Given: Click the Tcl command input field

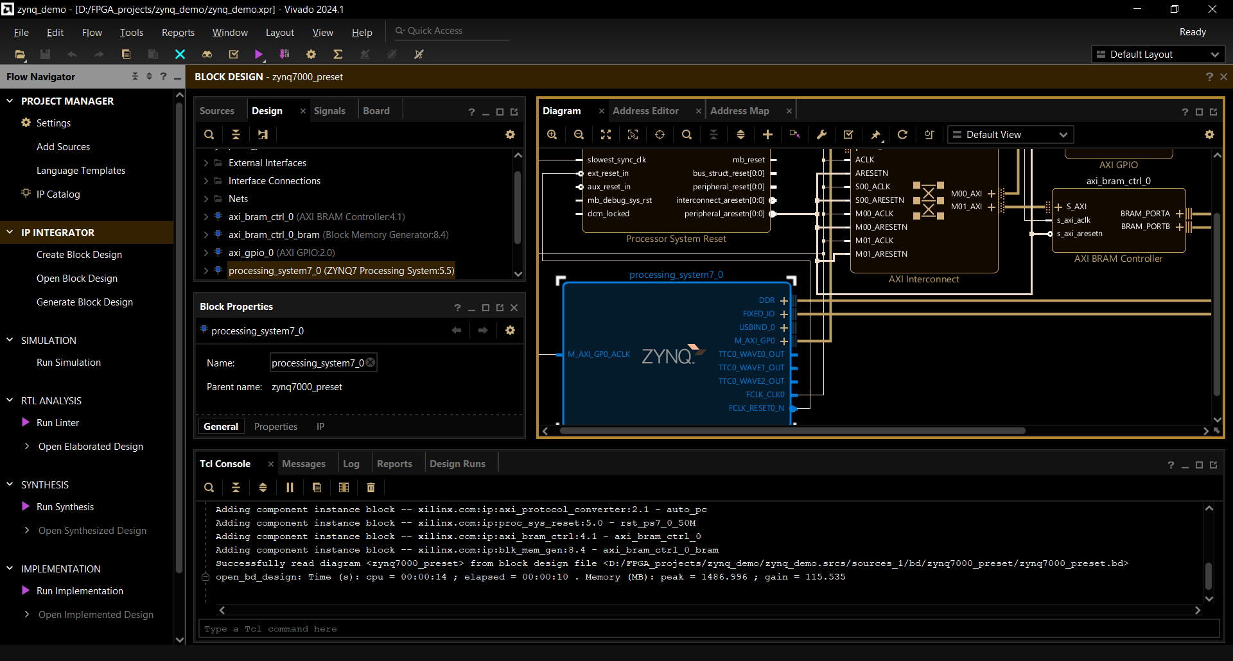Looking at the screenshot, I should [x=709, y=629].
